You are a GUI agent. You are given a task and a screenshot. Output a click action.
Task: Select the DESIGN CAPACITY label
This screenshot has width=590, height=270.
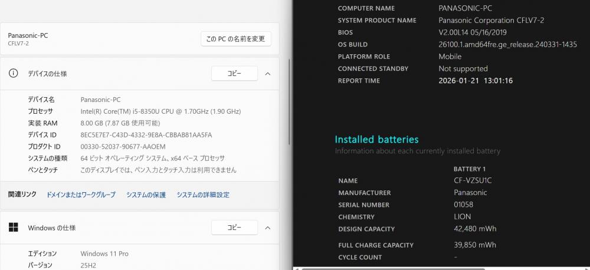point(366,229)
